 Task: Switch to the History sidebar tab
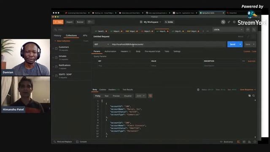click(x=57, y=35)
